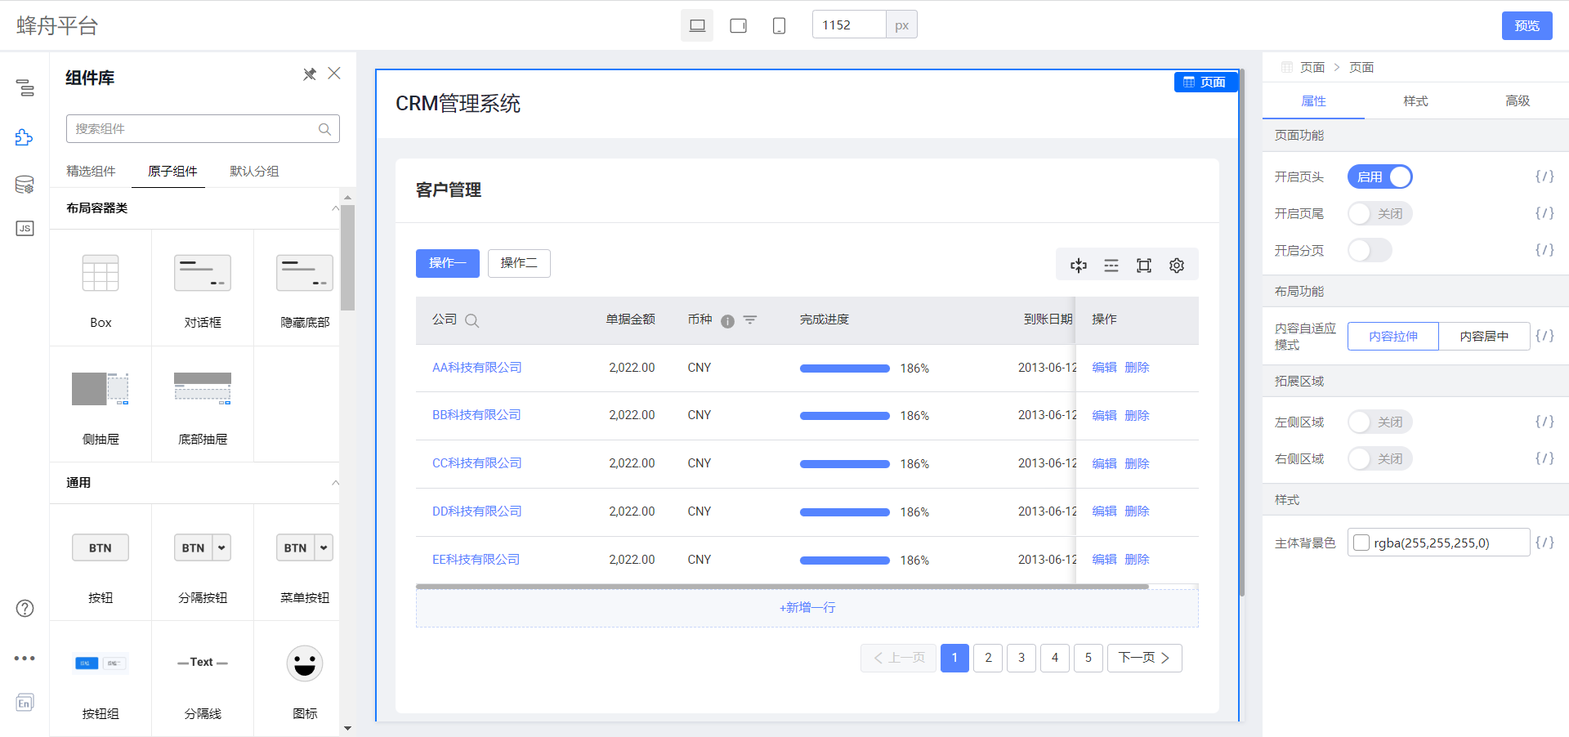Open the AA科技有限公司 link
1569x737 pixels.
click(x=476, y=367)
